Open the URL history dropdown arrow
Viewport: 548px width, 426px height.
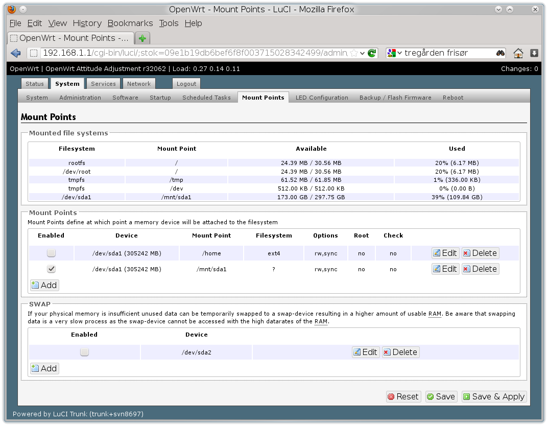pos(363,54)
